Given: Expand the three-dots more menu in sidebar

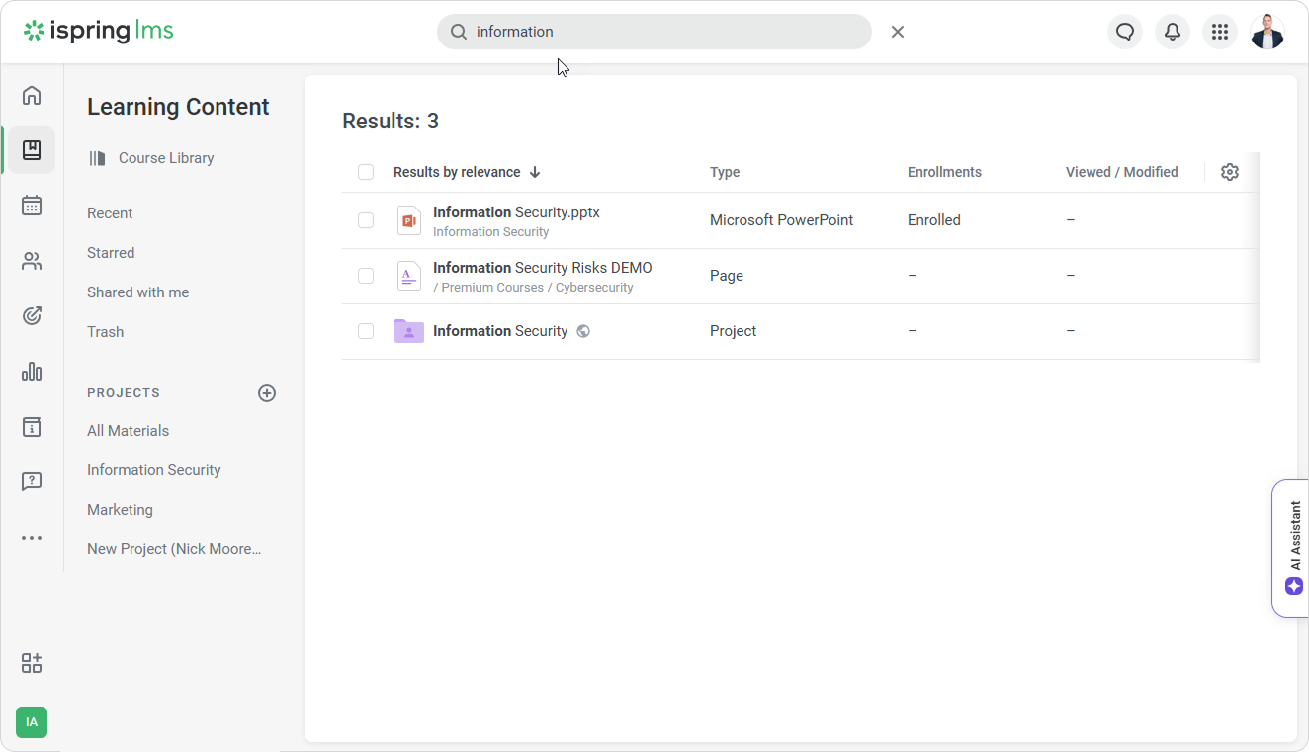Looking at the screenshot, I should 32,538.
